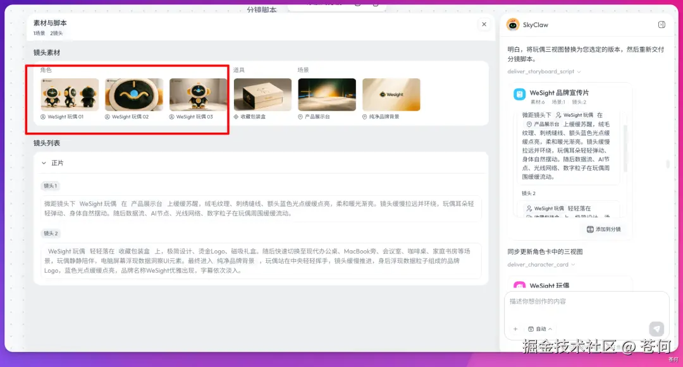Click 同步更新角色卡中的三视图 message text
This screenshot has width=683, height=367.
[545, 252]
